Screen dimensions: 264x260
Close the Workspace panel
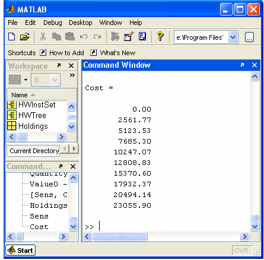(71, 66)
